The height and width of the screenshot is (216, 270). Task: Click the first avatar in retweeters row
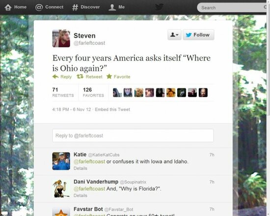coord(117,92)
